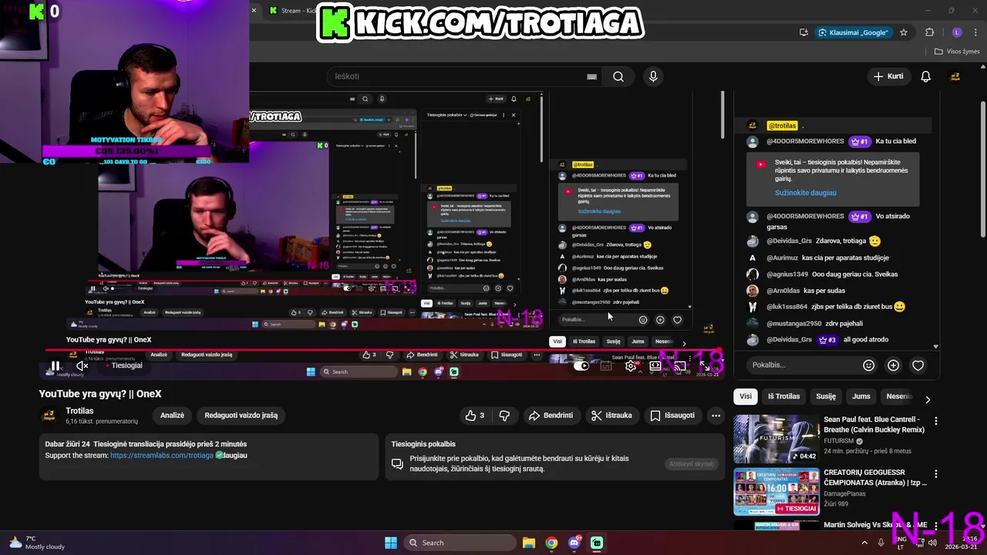Open the Kurti create menu

(888, 76)
